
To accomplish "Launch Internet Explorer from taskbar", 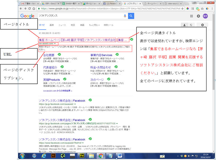I will 44,156.
